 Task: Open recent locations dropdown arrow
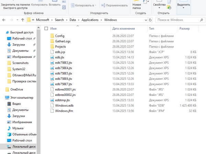pos(18,20)
